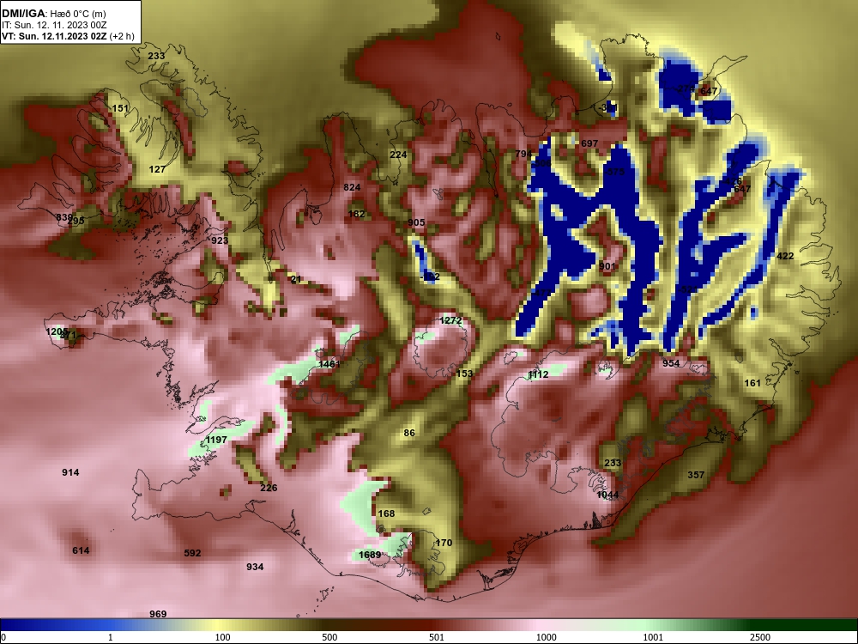Screen dimensions: 858x644
Task: Click the 357 value on the map
Action: pyautogui.click(x=696, y=475)
